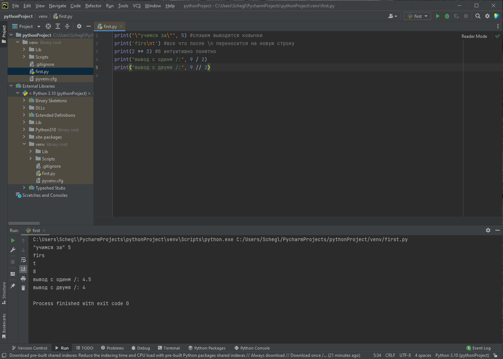Screen dimensions: 503x359
Task: Run 'first' with the green toolbar play button
Action: (438, 16)
